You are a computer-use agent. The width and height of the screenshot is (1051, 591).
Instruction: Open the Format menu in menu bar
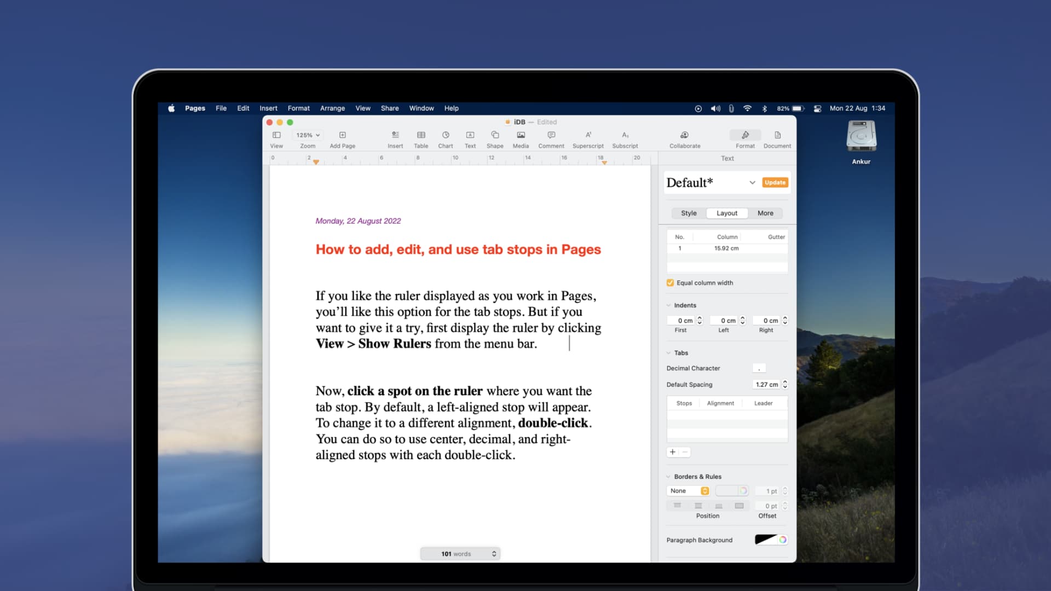click(x=298, y=108)
